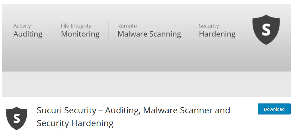The width and height of the screenshot is (292, 132).
Task: Click the small 'Security' label above Hardening
Action: click(209, 26)
